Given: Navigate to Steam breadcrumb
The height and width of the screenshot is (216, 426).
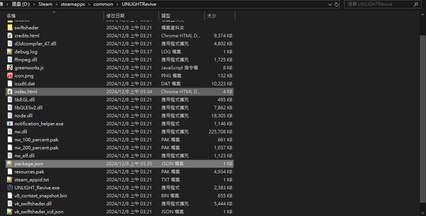Looking at the screenshot, I should [45, 4].
